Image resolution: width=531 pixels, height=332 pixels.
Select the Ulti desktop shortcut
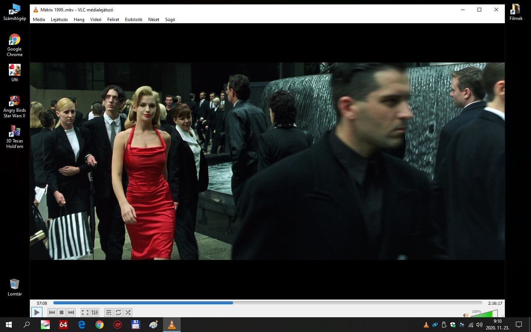[x=15, y=73]
